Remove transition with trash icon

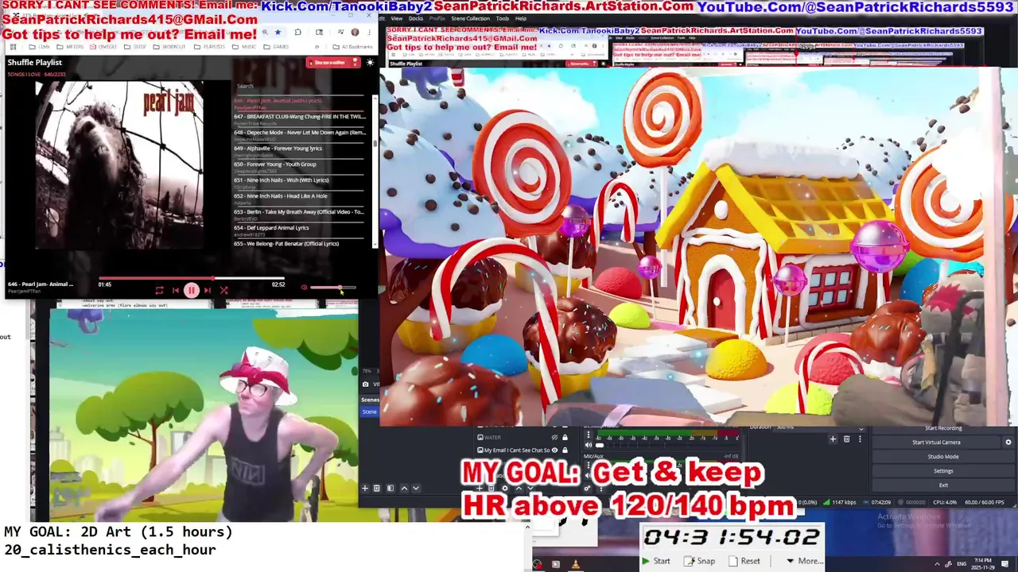coord(846,439)
